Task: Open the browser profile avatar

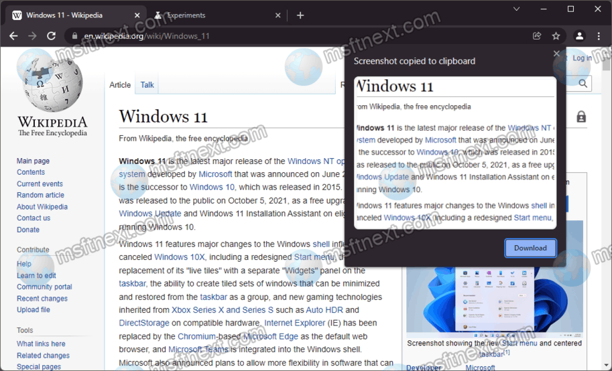Action: [580, 36]
